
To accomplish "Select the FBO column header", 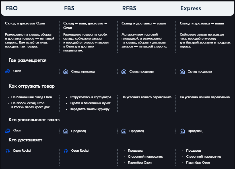I will [x=12, y=8].
